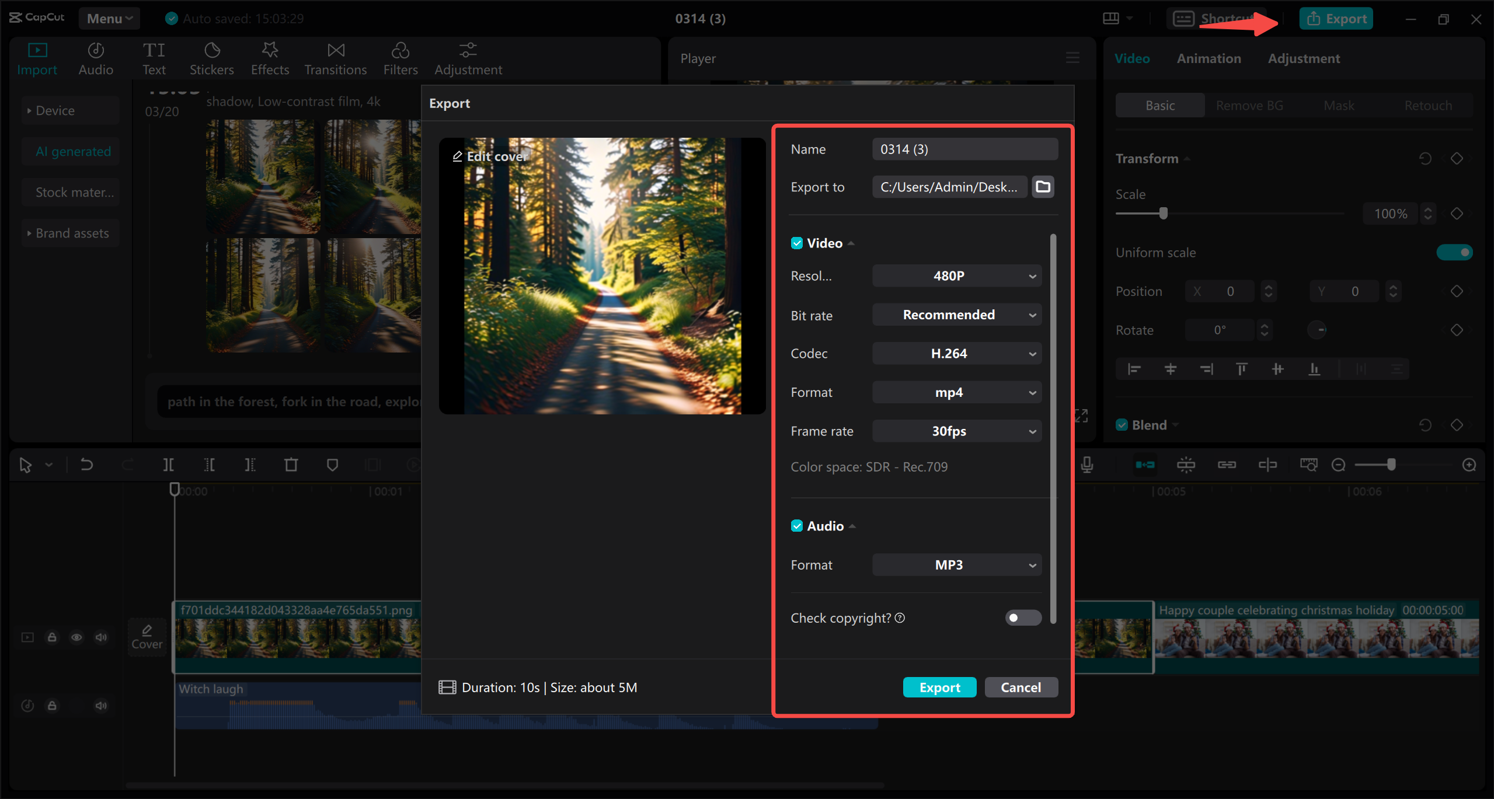Click the Undo icon in timeline toolbar
The height and width of the screenshot is (799, 1494).
pyautogui.click(x=86, y=464)
